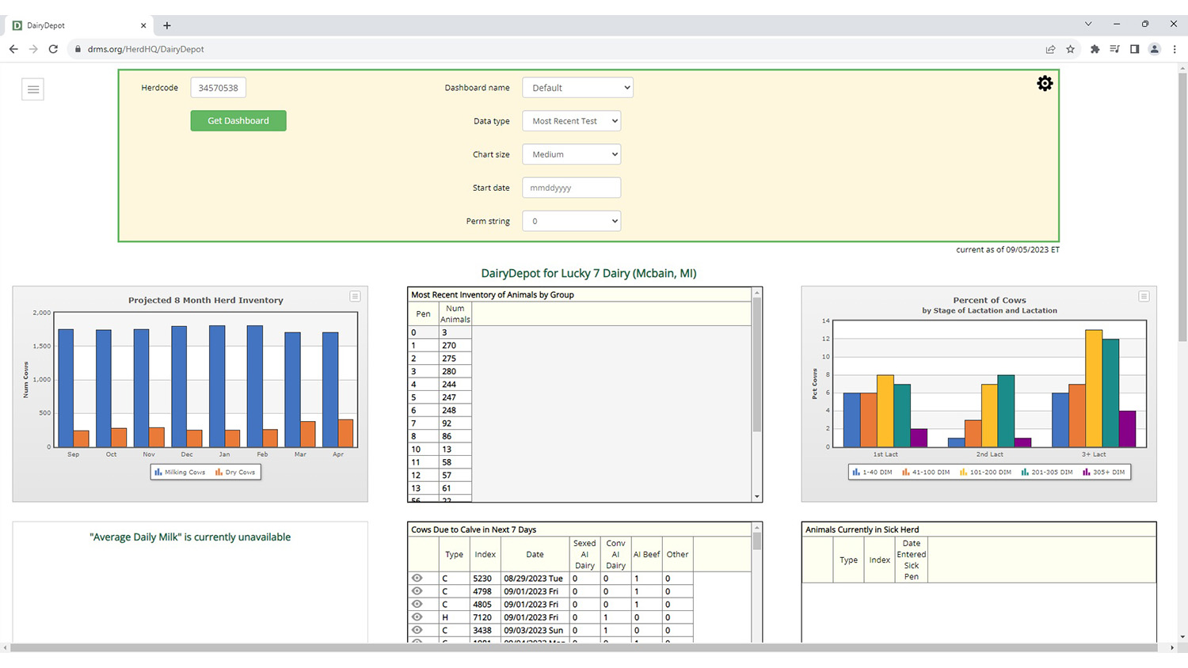The height and width of the screenshot is (668, 1188).
Task: Expand the Data type dropdown
Action: click(x=571, y=121)
